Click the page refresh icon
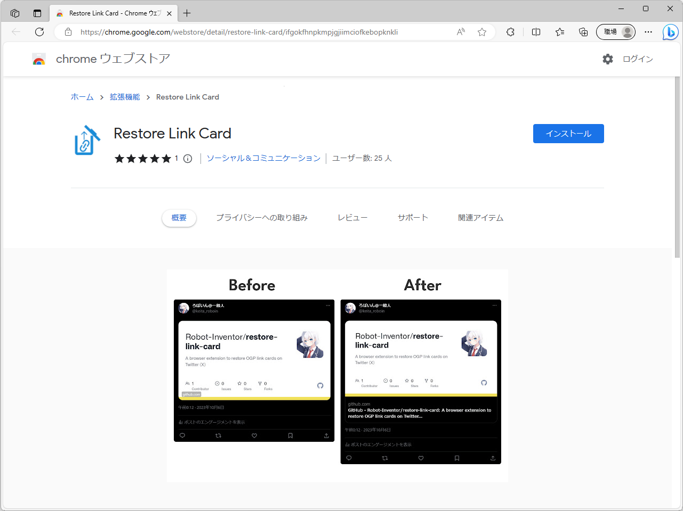This screenshot has height=511, width=683. pyautogui.click(x=39, y=32)
